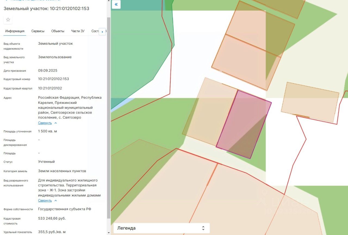Screen dimensions: 348x235
Task: Click the Кадастровый квартал label
Action: click(x=18, y=89)
